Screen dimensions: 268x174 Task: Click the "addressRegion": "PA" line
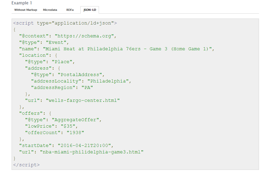[x=62, y=87]
